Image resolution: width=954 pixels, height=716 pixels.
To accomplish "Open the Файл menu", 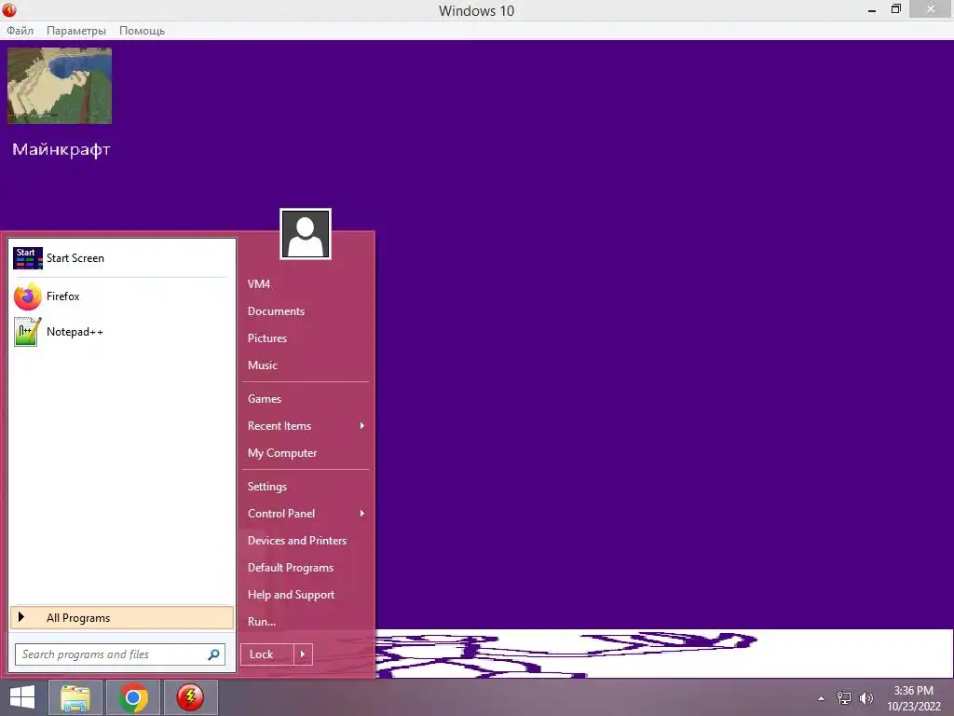I will tap(20, 31).
